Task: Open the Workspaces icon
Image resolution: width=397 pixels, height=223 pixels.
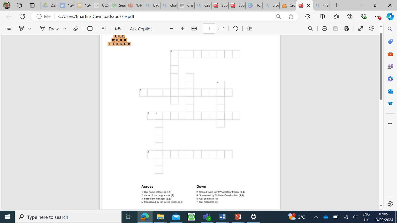Action: 19,5
